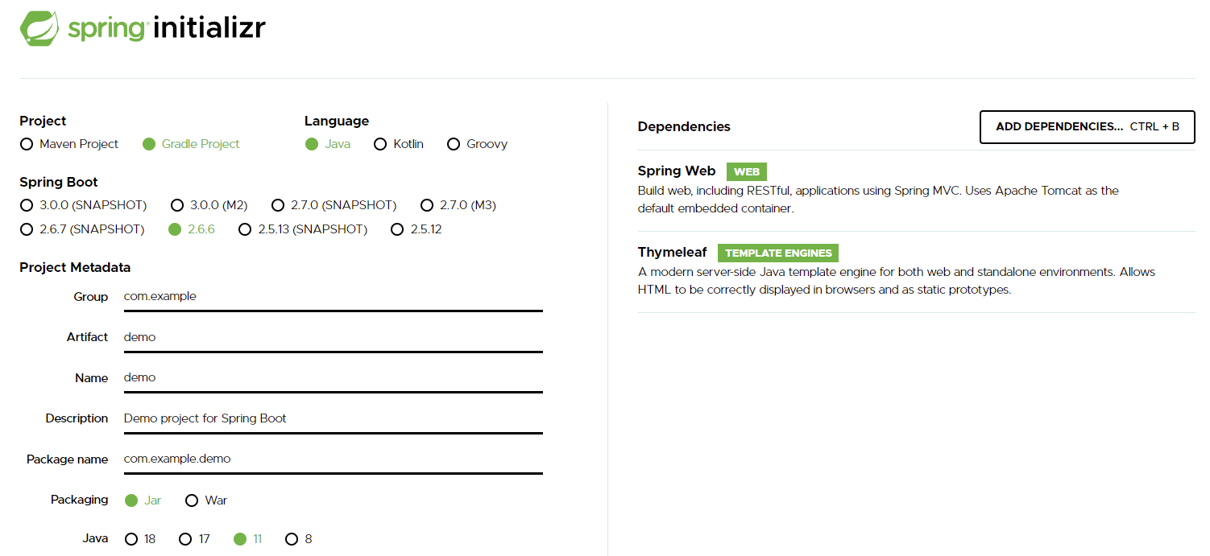Image resolution: width=1210 pixels, height=556 pixels.
Task: Click the Thymeleaf dependency entry
Action: pos(672,253)
